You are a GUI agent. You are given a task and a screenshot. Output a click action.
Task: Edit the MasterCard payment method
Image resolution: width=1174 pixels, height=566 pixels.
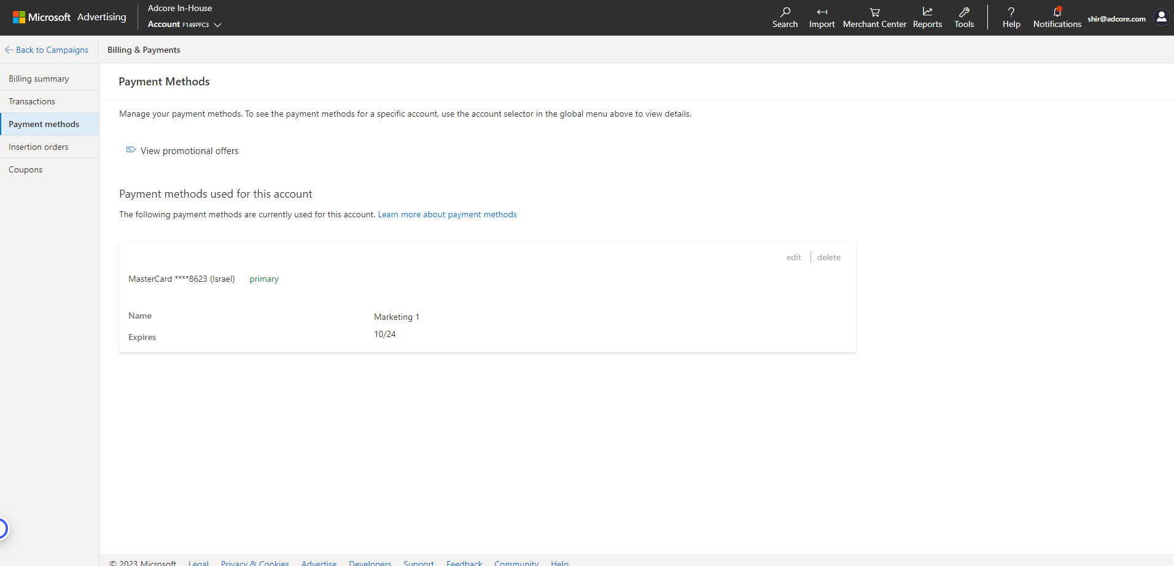point(793,257)
